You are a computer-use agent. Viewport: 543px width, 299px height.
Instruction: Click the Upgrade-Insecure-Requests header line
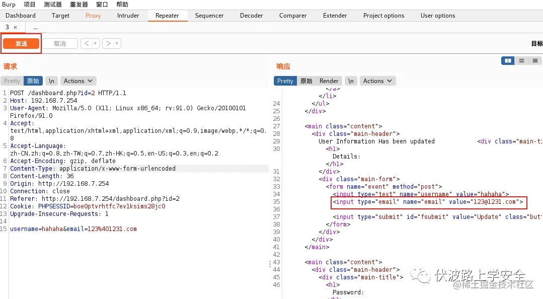pos(59,214)
